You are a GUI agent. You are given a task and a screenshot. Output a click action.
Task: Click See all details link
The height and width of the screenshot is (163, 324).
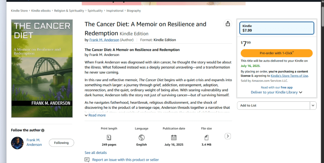[96, 153]
